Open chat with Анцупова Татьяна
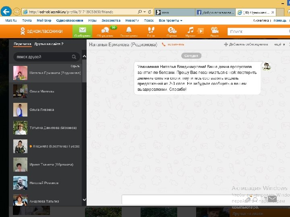The width and height of the screenshot is (290, 217). click(46, 200)
